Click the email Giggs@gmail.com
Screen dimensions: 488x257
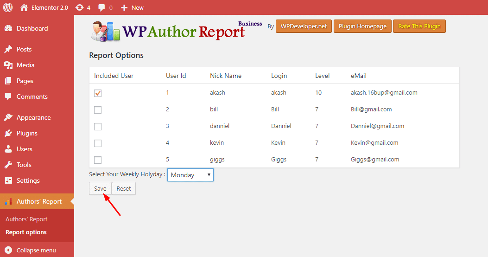coord(375,160)
